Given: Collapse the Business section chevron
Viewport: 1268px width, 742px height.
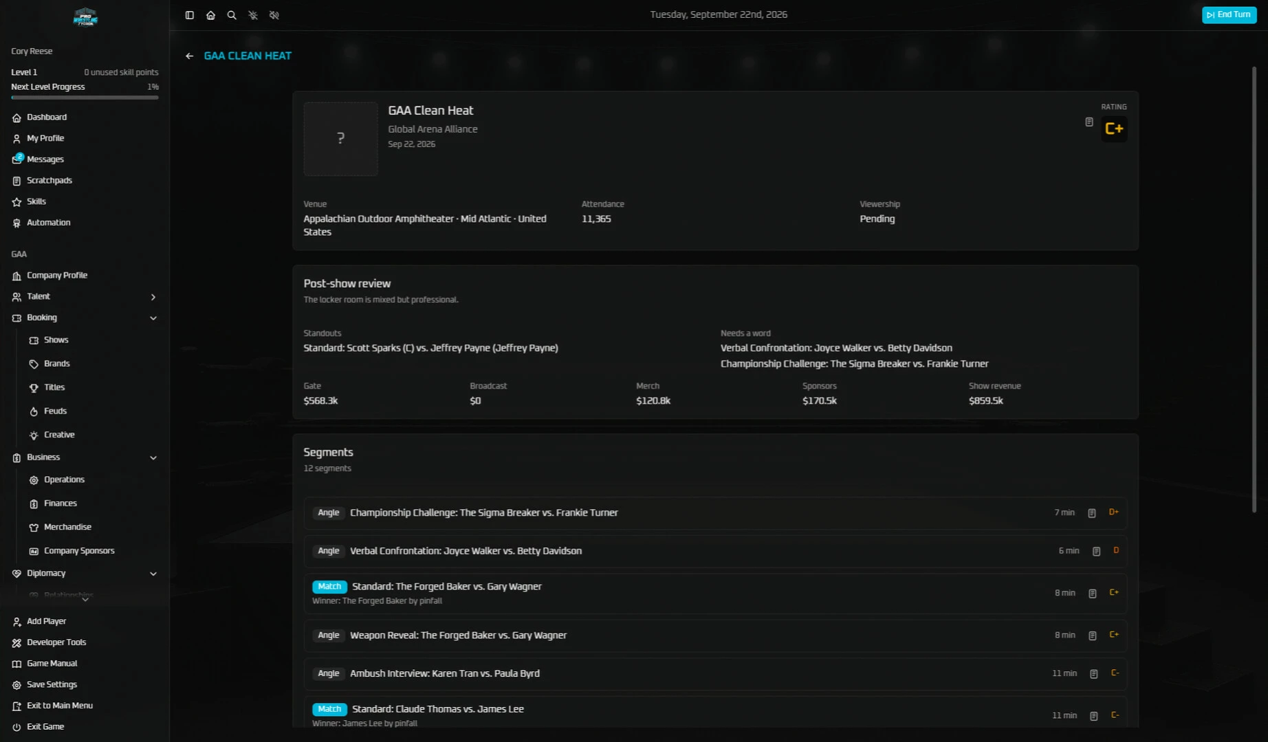Looking at the screenshot, I should [153, 458].
